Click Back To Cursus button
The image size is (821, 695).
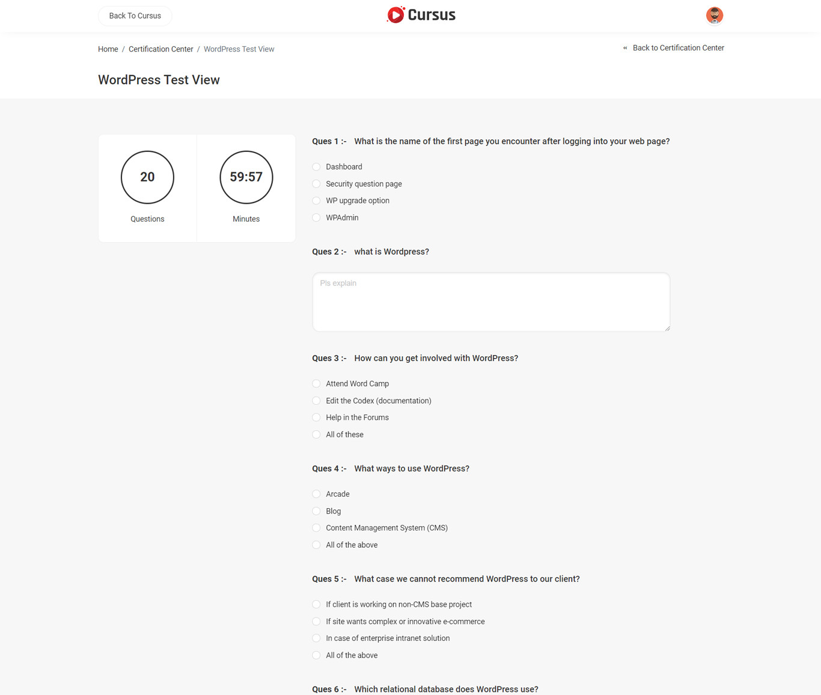[x=135, y=16]
